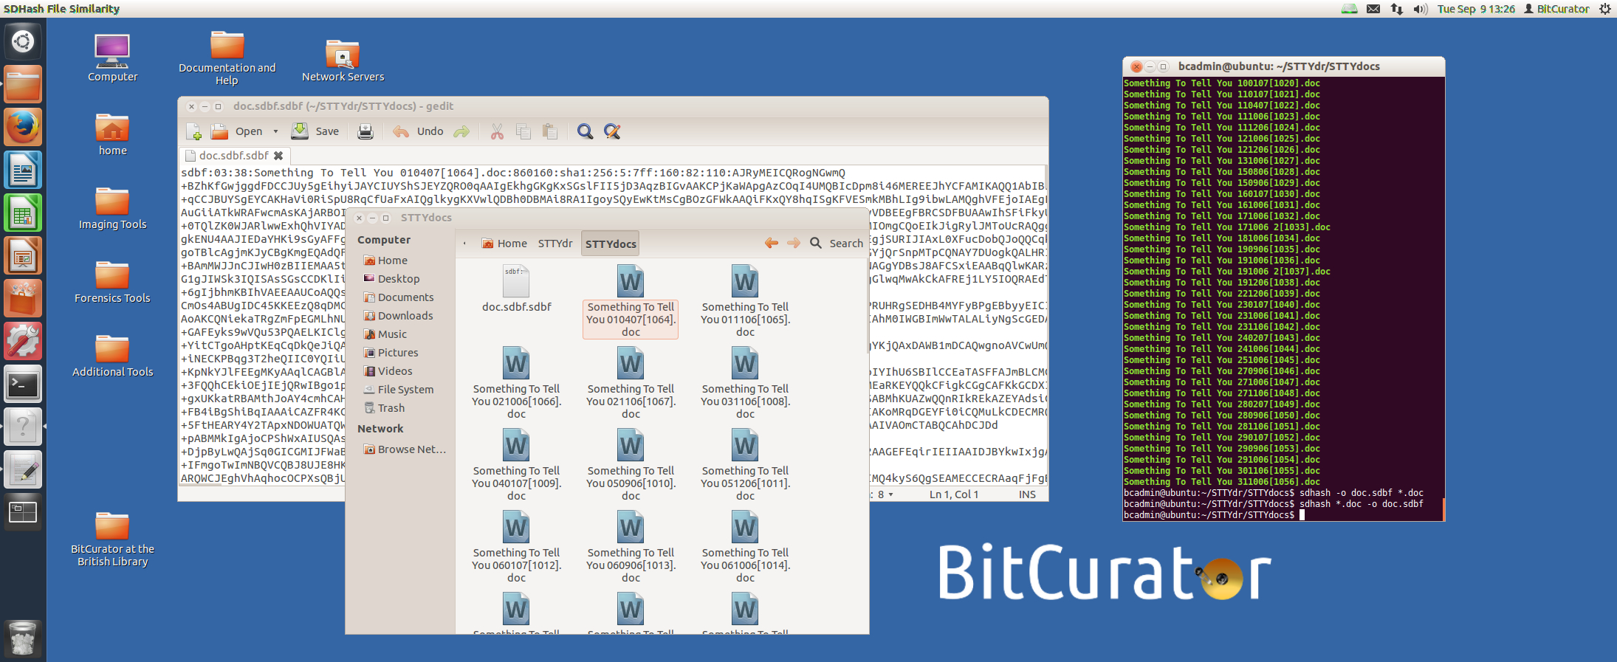Screen dimensions: 1617x662
Task: Open the sound volume indicator in top panel
Action: pyautogui.click(x=1419, y=9)
